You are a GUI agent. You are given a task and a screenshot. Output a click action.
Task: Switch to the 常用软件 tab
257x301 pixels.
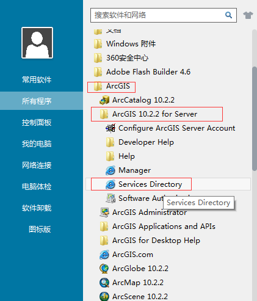(37, 79)
